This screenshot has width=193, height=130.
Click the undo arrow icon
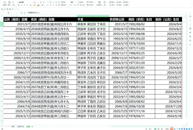(13, 9)
